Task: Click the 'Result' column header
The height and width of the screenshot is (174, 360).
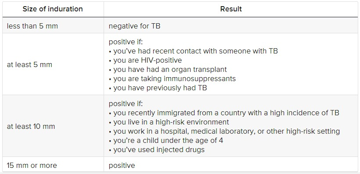Action: pyautogui.click(x=231, y=9)
